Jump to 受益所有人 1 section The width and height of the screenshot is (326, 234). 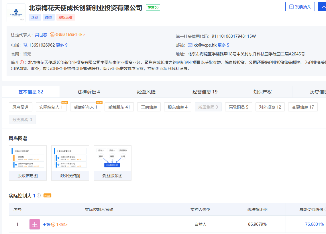click(x=85, y=107)
